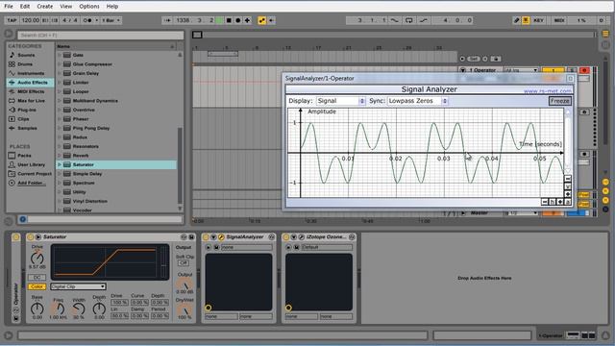The width and height of the screenshot is (615, 346).
Task: Open Sync dropdown showing Lowpass Zeros
Action: 417,101
